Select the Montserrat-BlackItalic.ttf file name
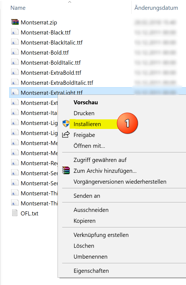The image size is (186, 285). pyautogui.click(x=52, y=43)
